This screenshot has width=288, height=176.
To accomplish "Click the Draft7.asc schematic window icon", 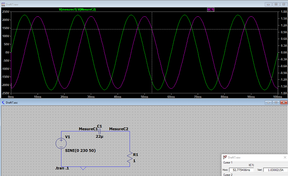I will (x=3, y=102).
